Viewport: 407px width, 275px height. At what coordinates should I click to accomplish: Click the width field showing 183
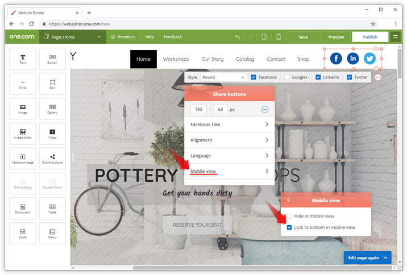click(x=198, y=109)
